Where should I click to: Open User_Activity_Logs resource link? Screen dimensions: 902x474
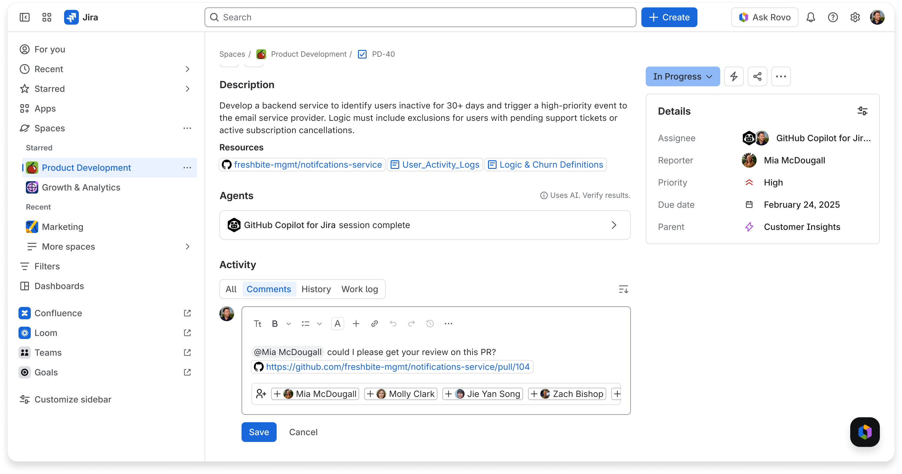(435, 165)
